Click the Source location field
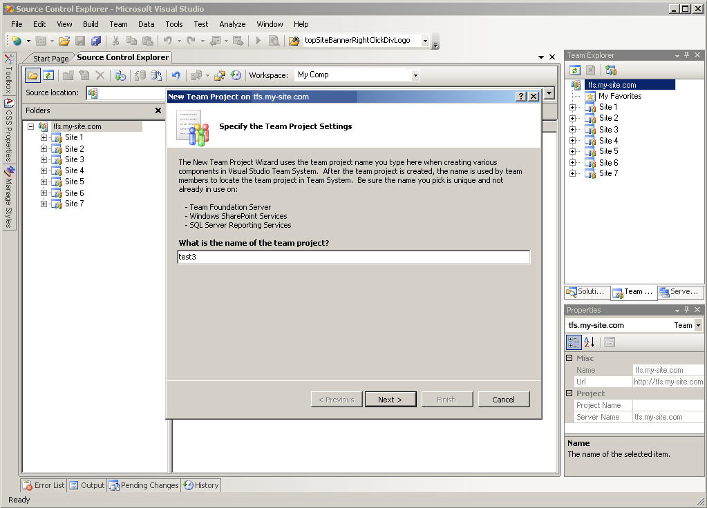707x508 pixels. (126, 93)
